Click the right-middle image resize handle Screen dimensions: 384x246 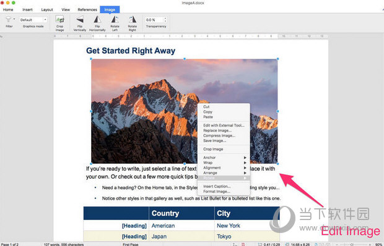[277, 111]
